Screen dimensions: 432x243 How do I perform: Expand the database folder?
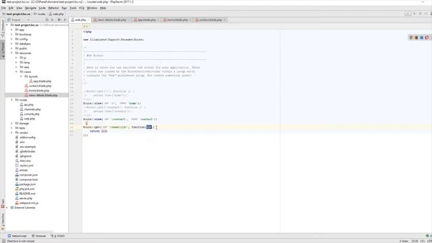[x=11, y=43]
